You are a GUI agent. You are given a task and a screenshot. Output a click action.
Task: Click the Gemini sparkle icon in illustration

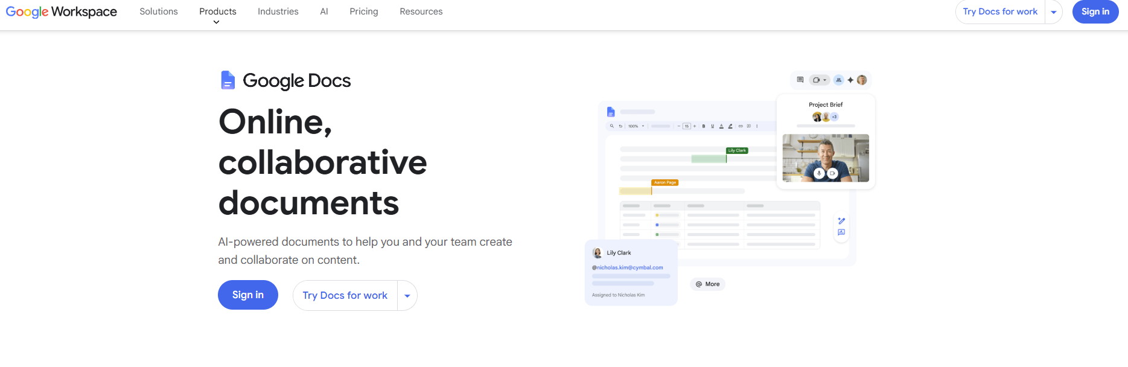pyautogui.click(x=850, y=80)
